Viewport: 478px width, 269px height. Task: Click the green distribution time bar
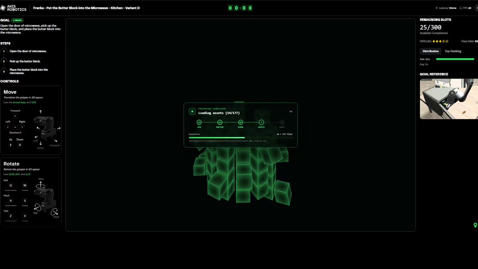455,59
